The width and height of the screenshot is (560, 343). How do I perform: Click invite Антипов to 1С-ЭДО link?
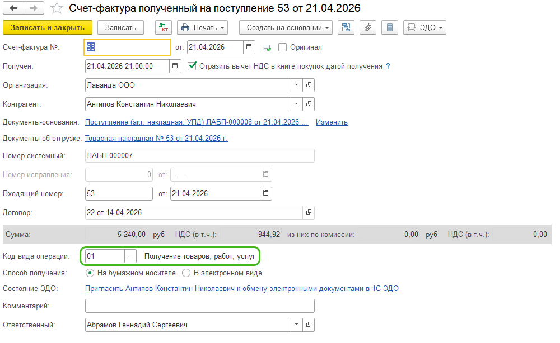pyautogui.click(x=242, y=288)
